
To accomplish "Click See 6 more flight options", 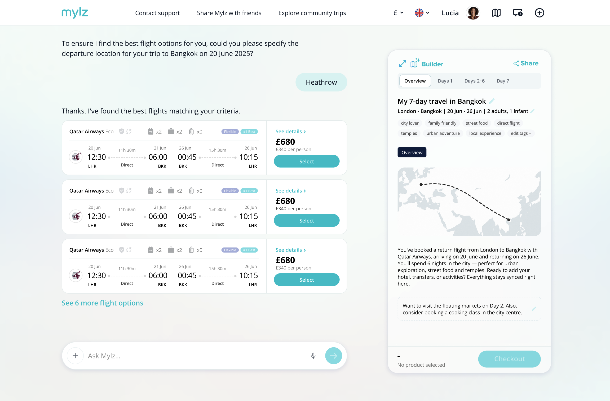I will (x=102, y=303).
